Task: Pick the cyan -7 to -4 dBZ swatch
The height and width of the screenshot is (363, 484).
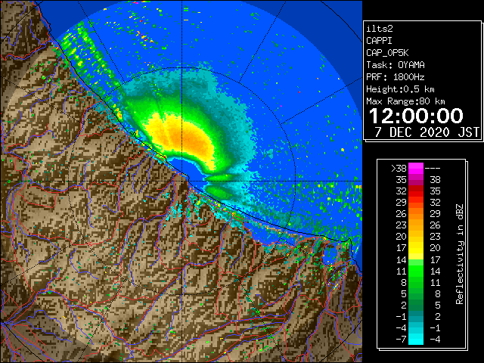Action: [x=416, y=339]
